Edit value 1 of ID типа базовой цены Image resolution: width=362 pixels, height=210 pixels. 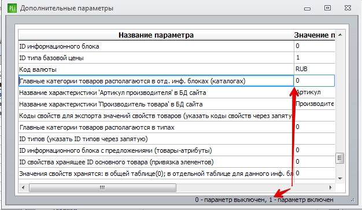click(x=314, y=58)
